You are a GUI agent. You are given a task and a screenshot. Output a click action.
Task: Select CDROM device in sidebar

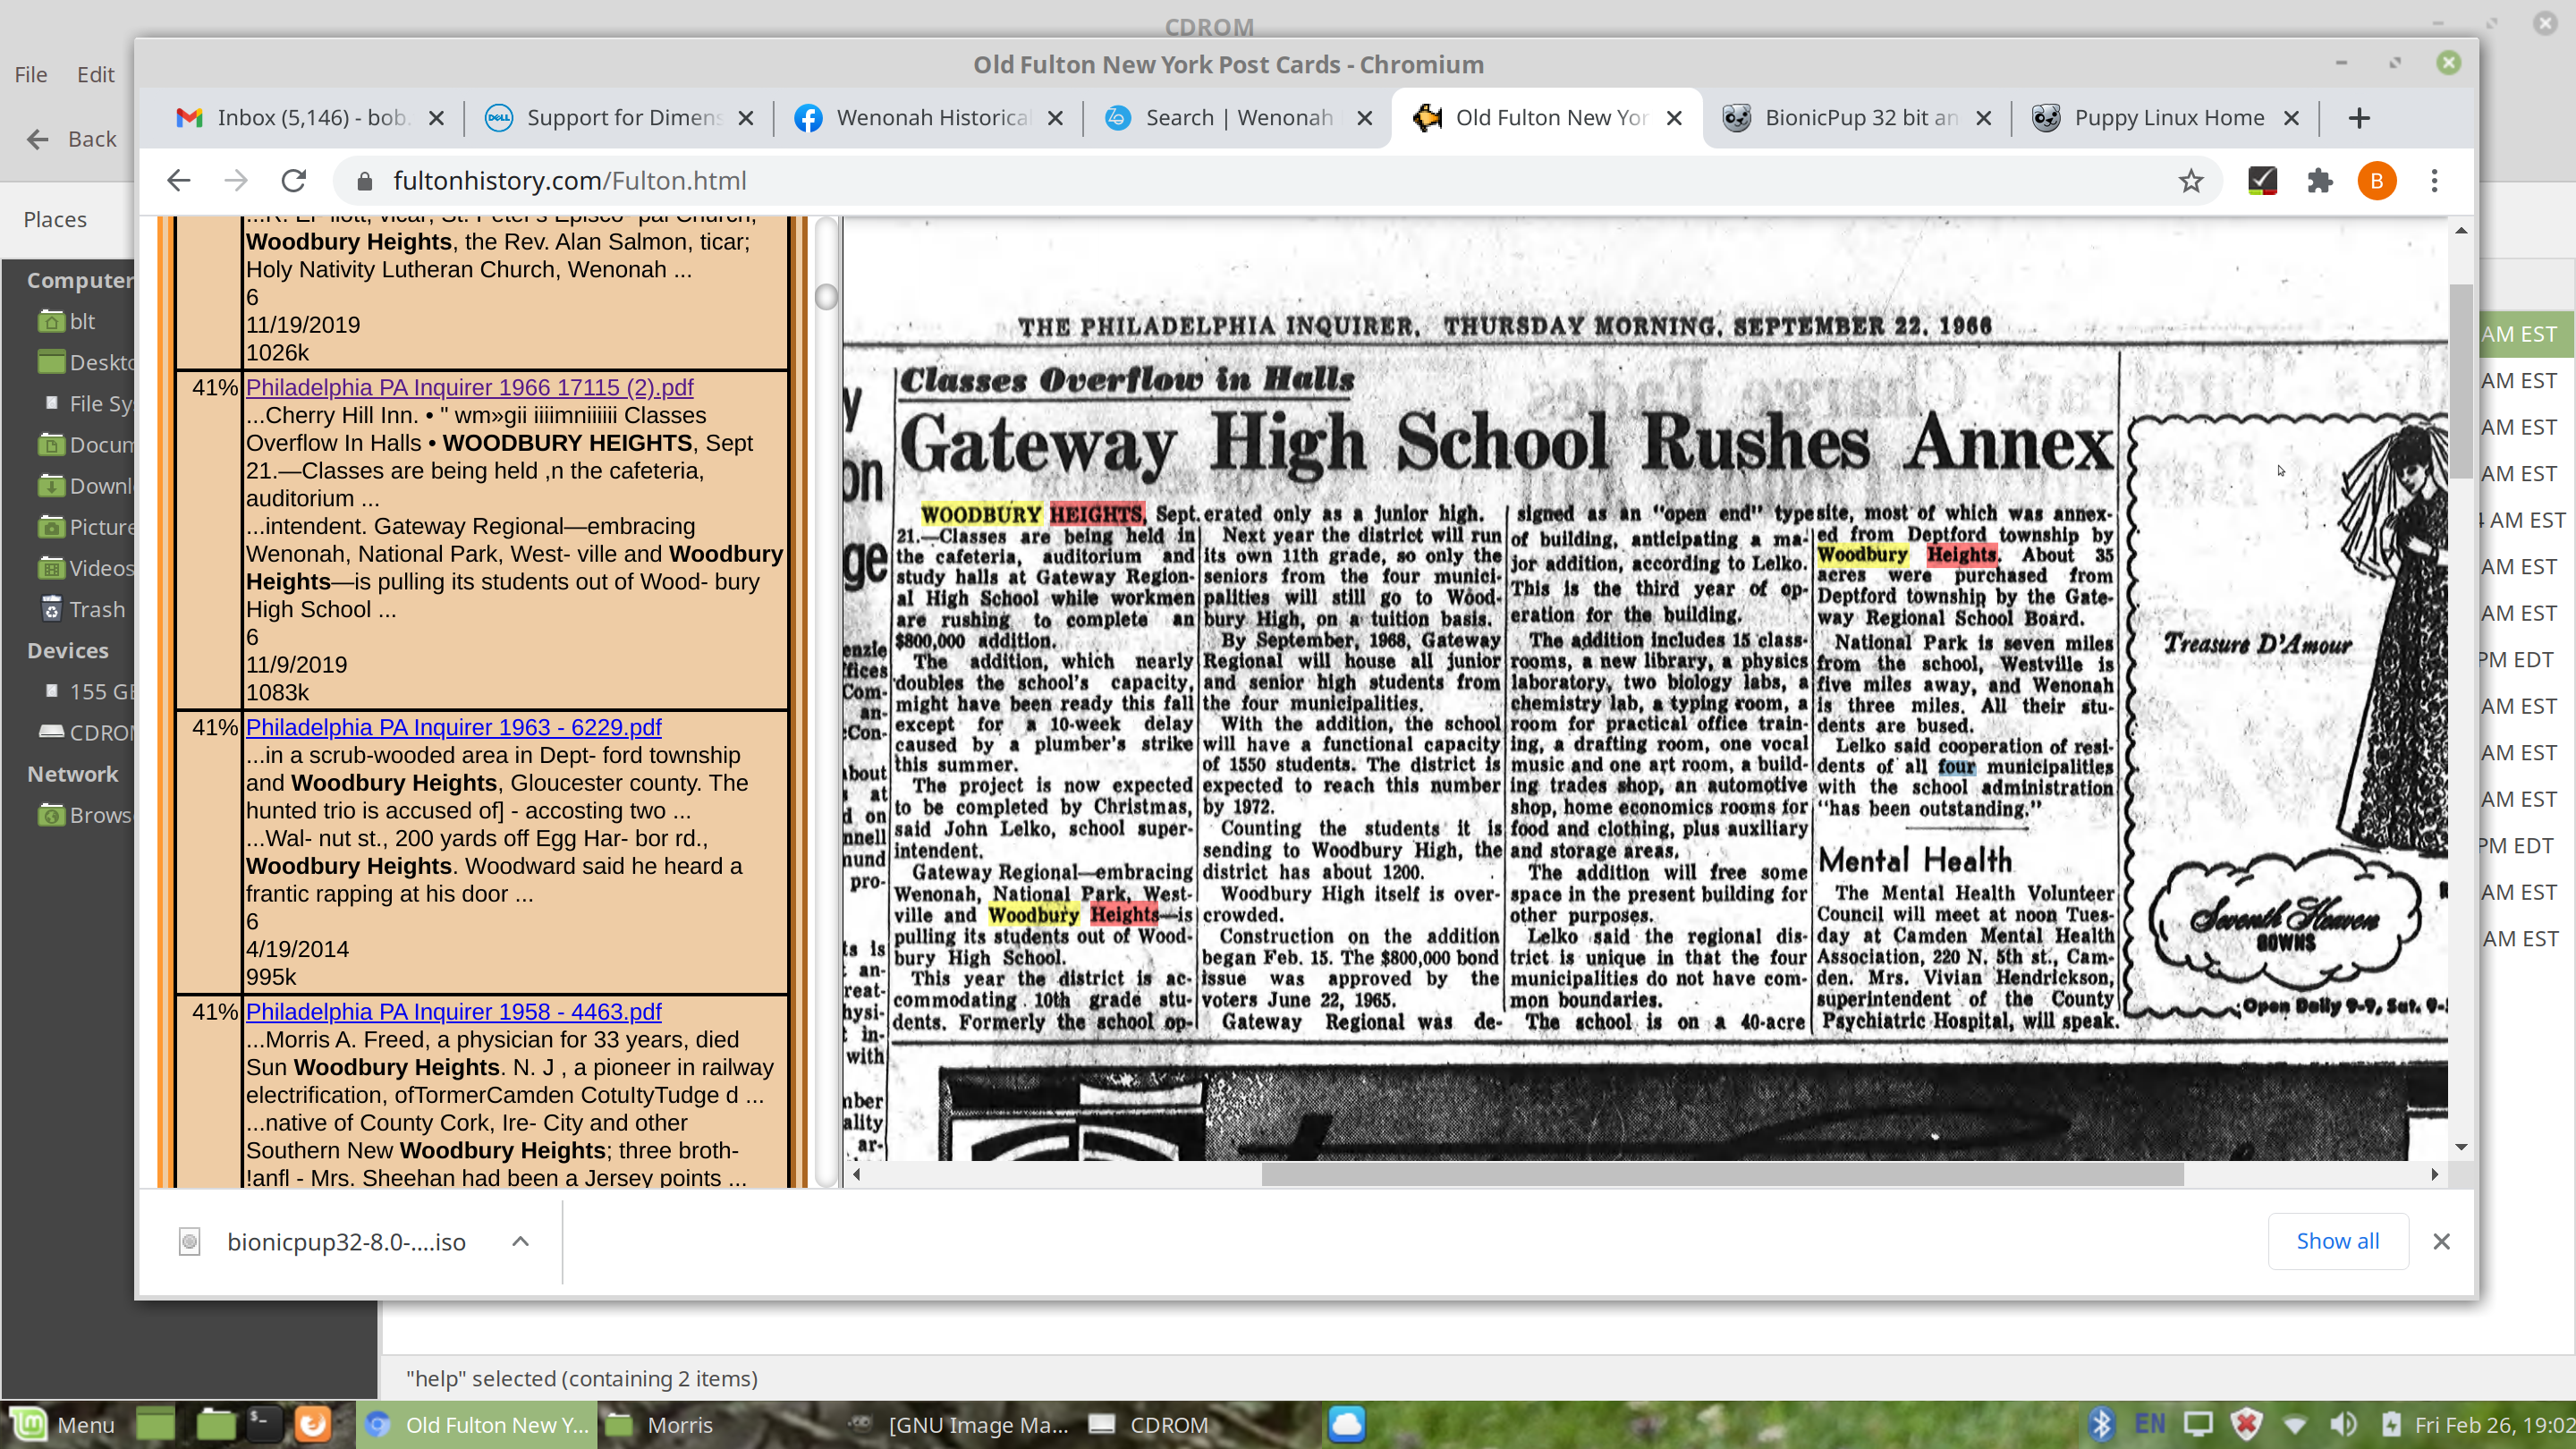point(86,732)
